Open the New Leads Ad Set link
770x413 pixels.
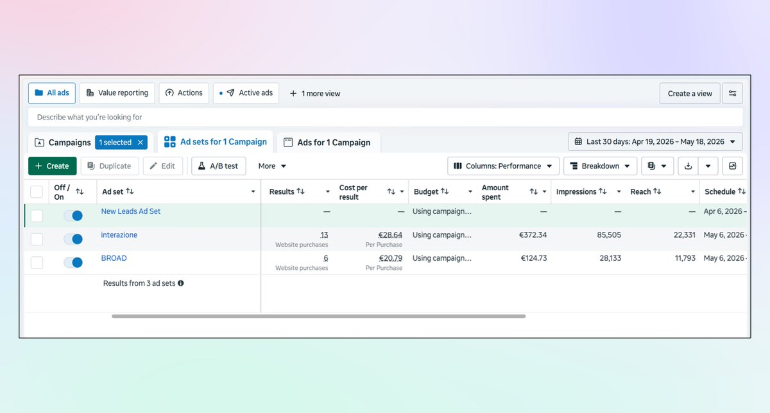pyautogui.click(x=131, y=211)
